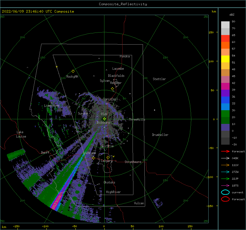Viewport: 246px width, 230px height.
Task: Select the magenta 39-42 dBZ color swatch
Action: coord(225,86)
